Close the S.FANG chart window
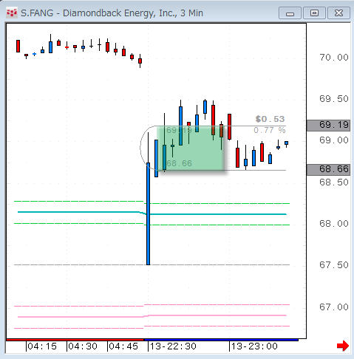The width and height of the screenshot is (354, 359). [338, 13]
